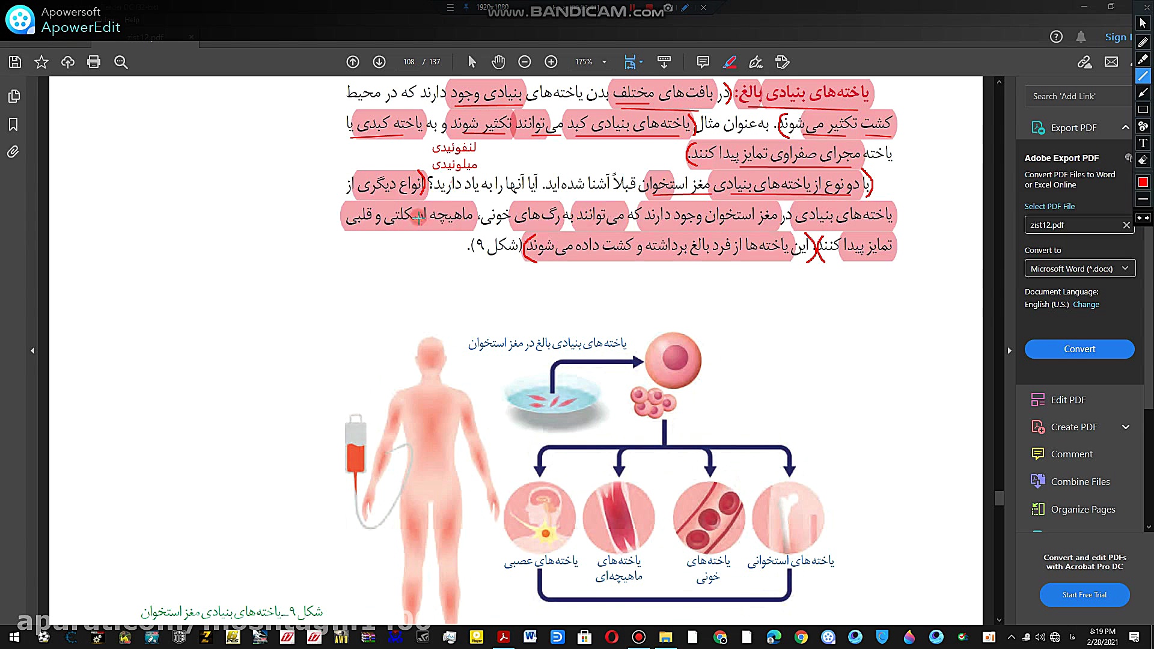Open Windows Start menu
The image size is (1154, 649).
14,637
